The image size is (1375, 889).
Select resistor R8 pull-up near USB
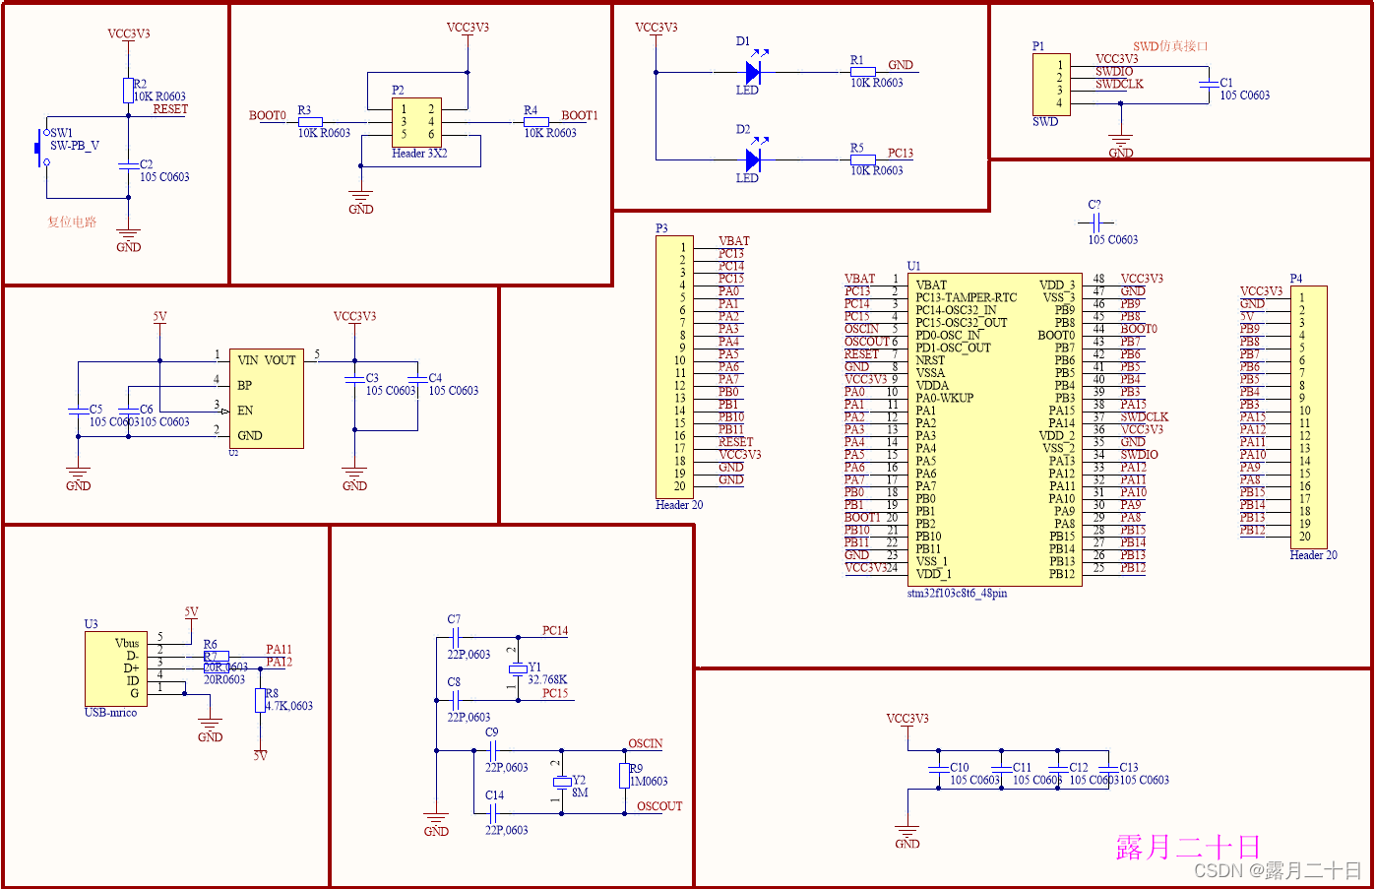[260, 700]
